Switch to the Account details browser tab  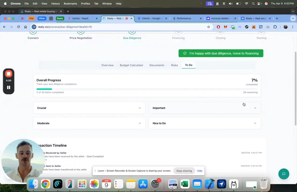(221, 18)
